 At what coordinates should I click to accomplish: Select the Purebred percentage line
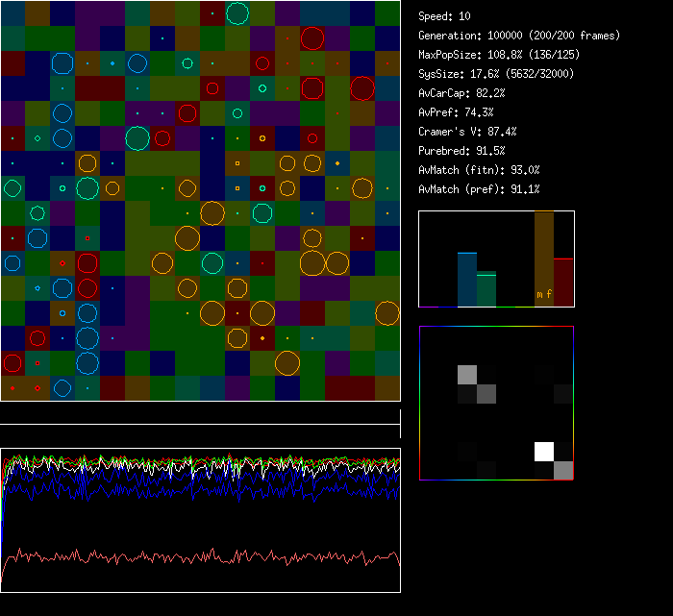461,151
